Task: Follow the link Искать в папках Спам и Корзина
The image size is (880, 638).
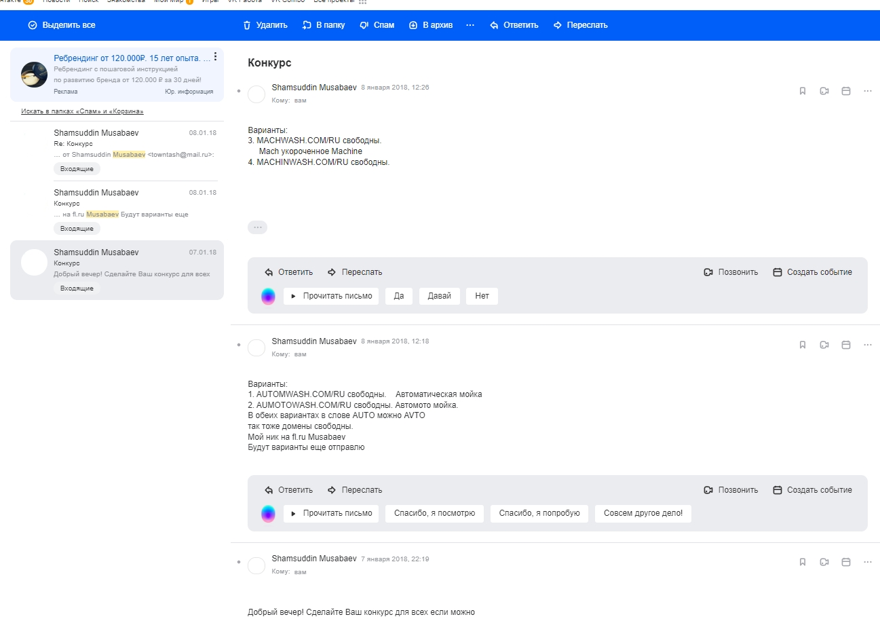Action: pyautogui.click(x=82, y=111)
